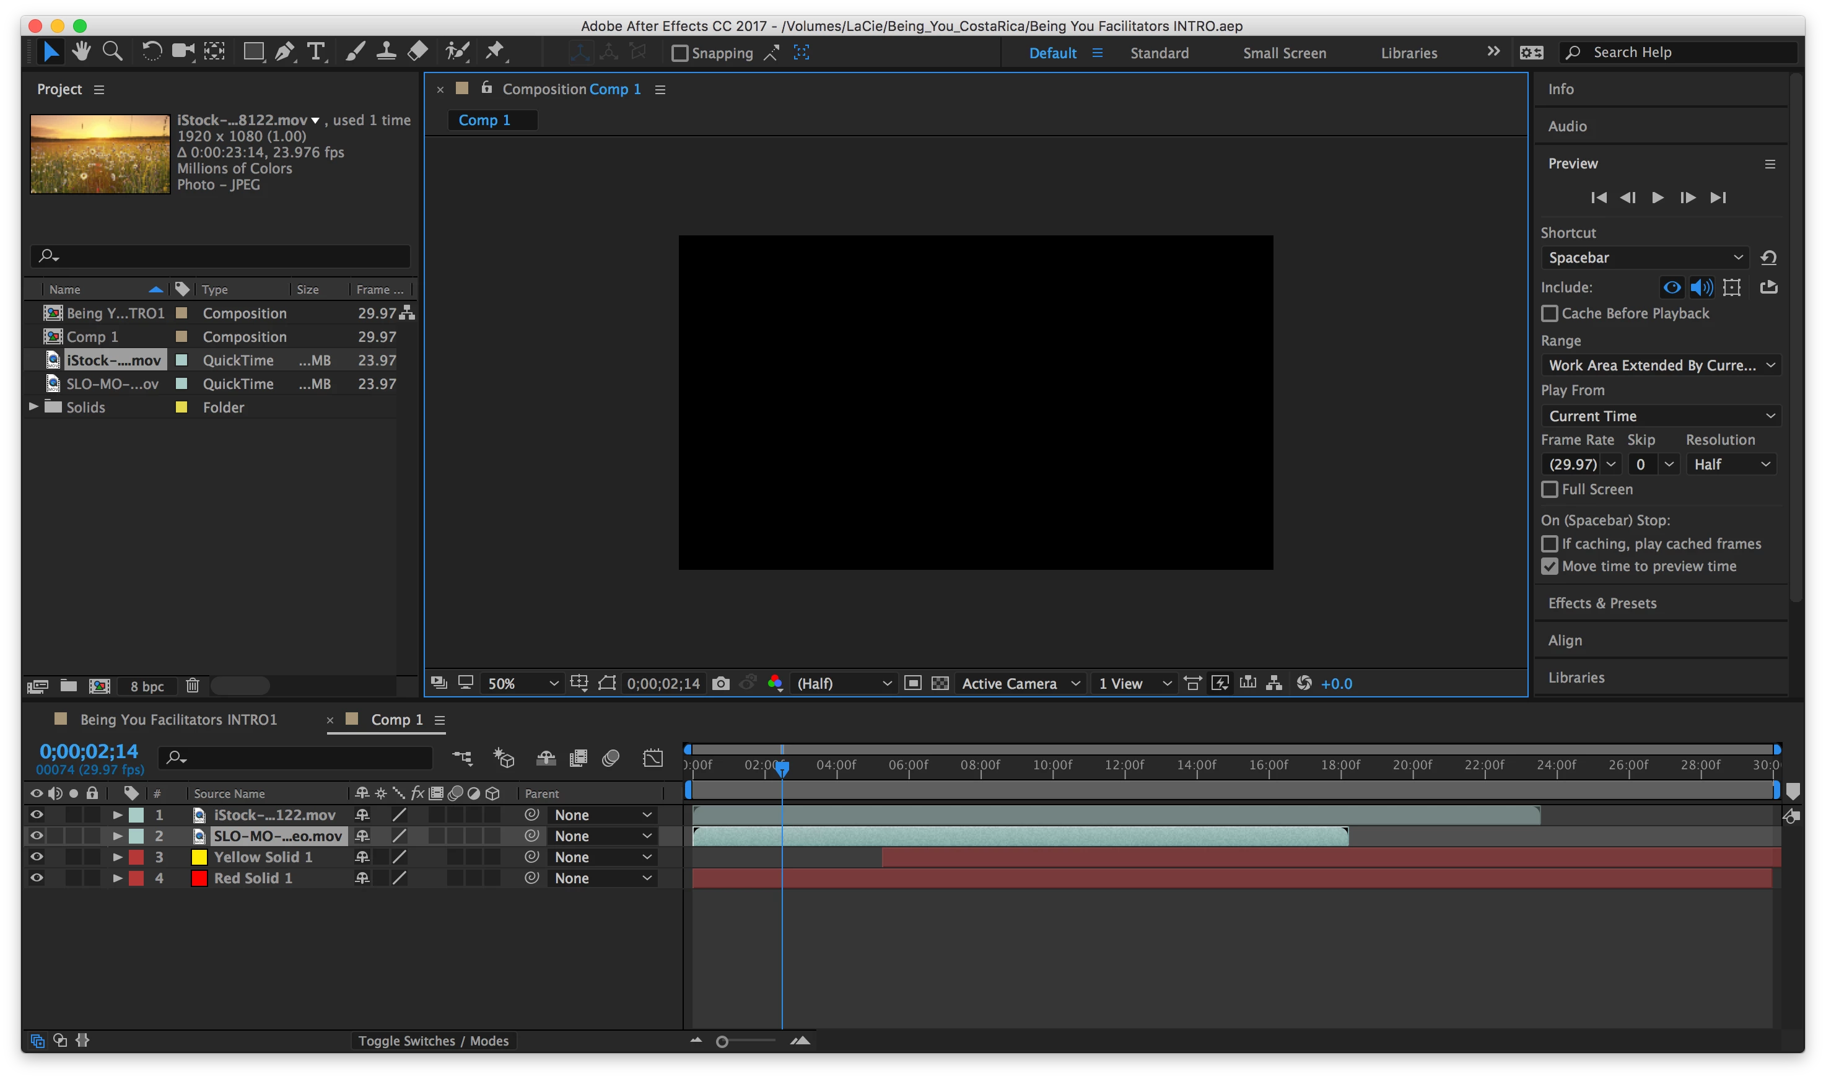Open the Show Channel color icon
The height and width of the screenshot is (1079, 1826).
(x=775, y=683)
